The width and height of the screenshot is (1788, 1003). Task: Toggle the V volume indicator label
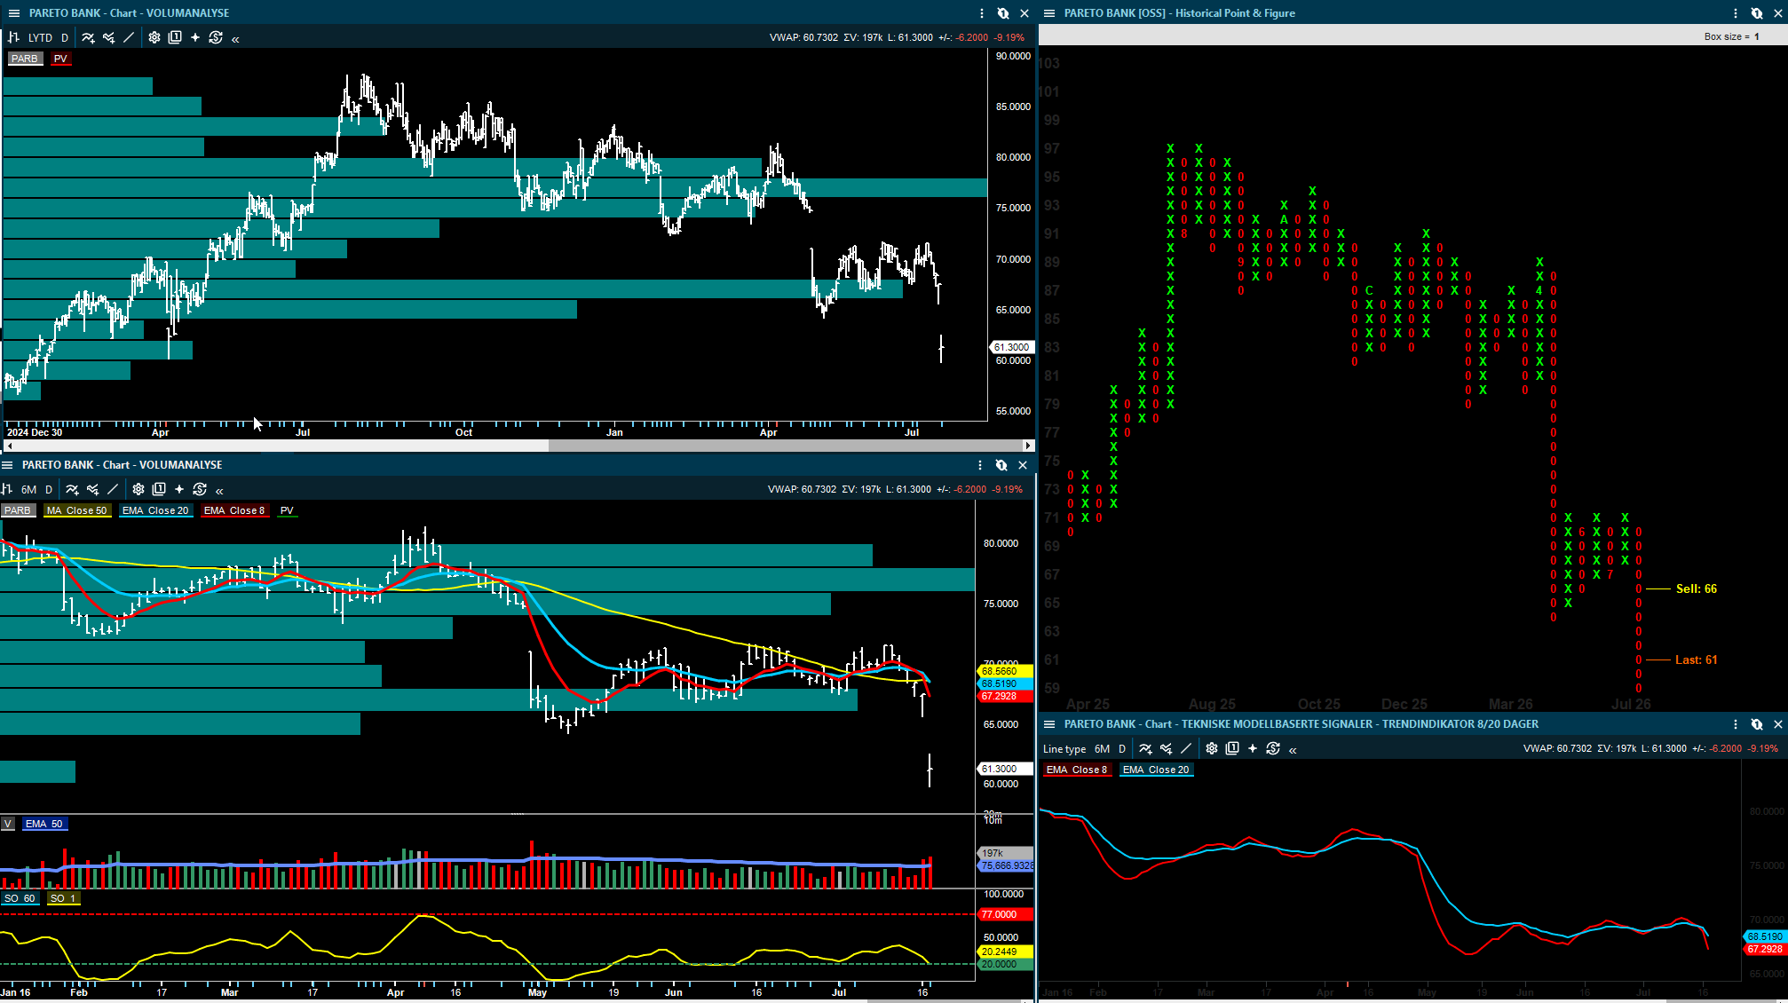click(x=8, y=824)
